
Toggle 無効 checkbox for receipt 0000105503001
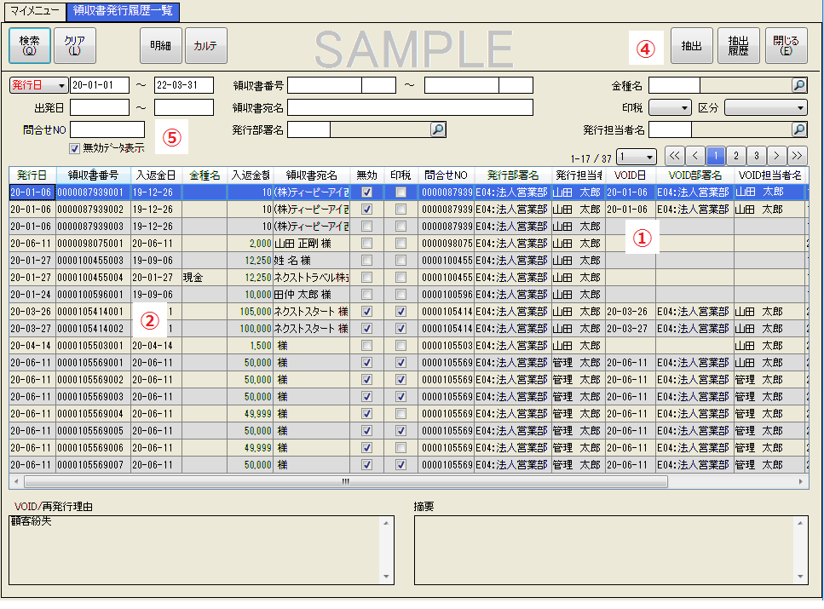[x=366, y=346]
